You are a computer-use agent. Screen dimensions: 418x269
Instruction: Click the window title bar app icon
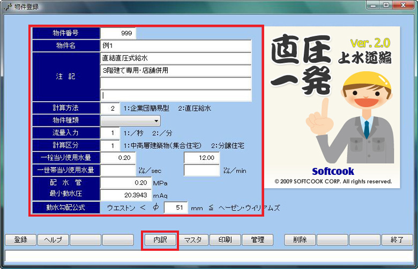[x=8, y=6]
